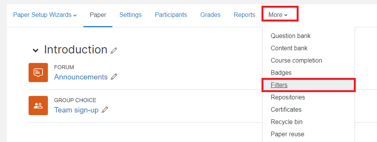Open the Paper Setup Wizards dropdown

coord(45,15)
